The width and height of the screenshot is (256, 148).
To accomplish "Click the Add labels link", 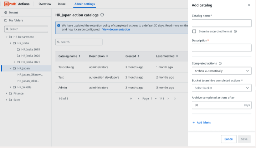I will tap(204, 123).
